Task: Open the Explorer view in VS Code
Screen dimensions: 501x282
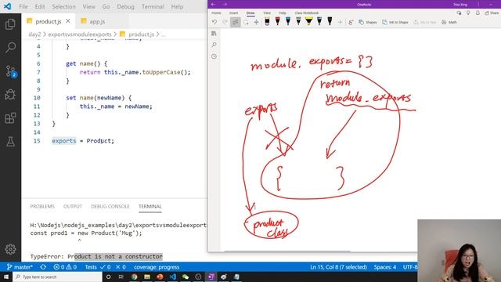Action: pos(10,24)
